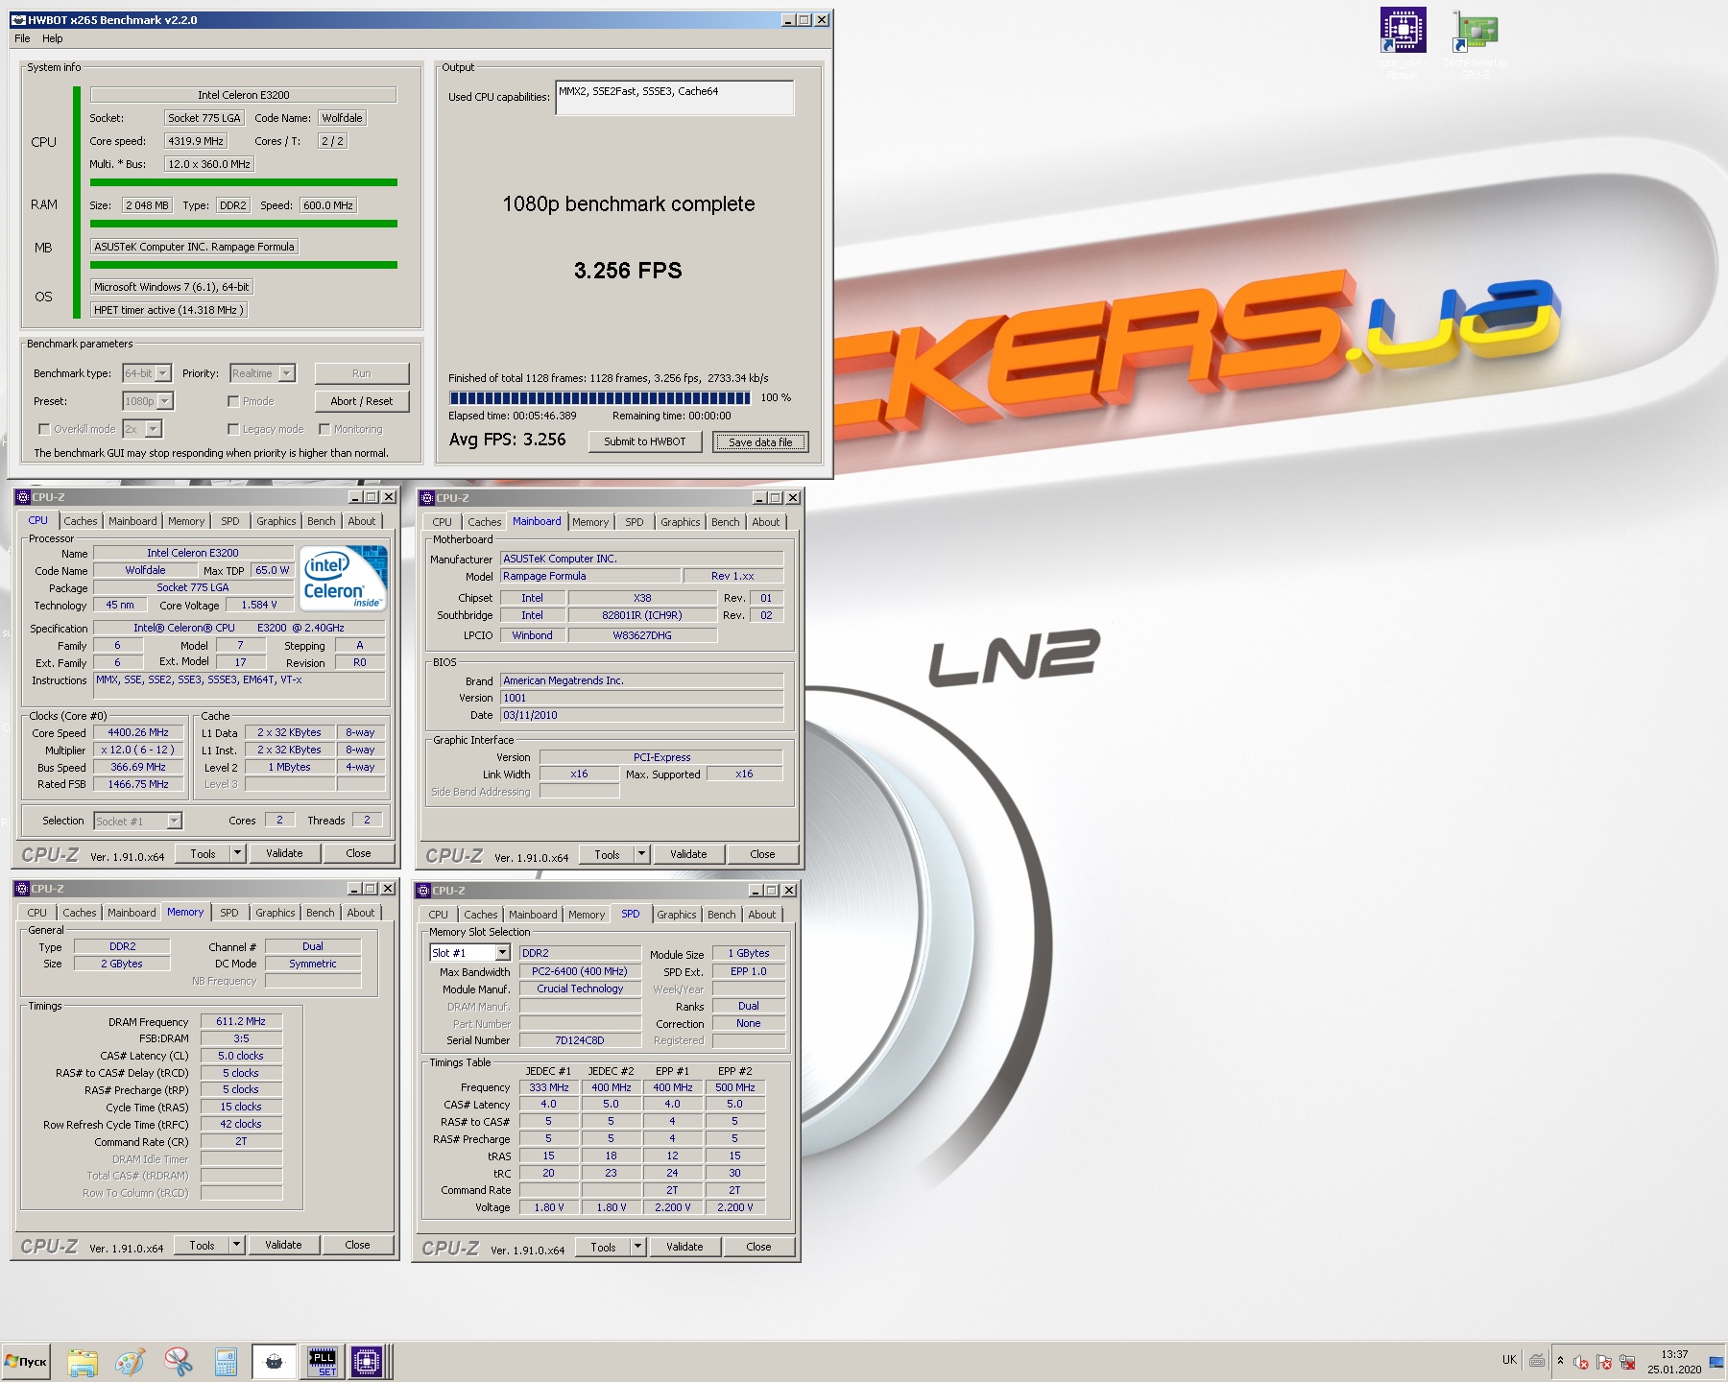Click Submit to HWBOT button

click(x=645, y=441)
